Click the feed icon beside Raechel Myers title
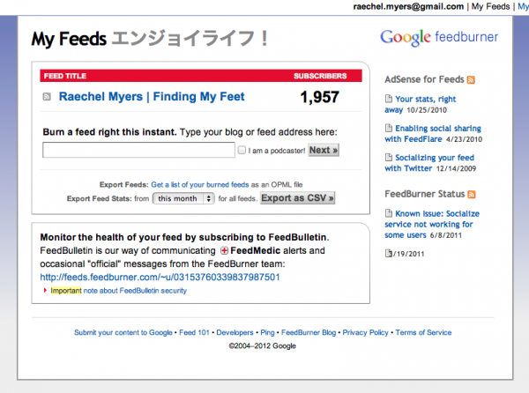The height and width of the screenshot is (393, 529). pos(48,97)
